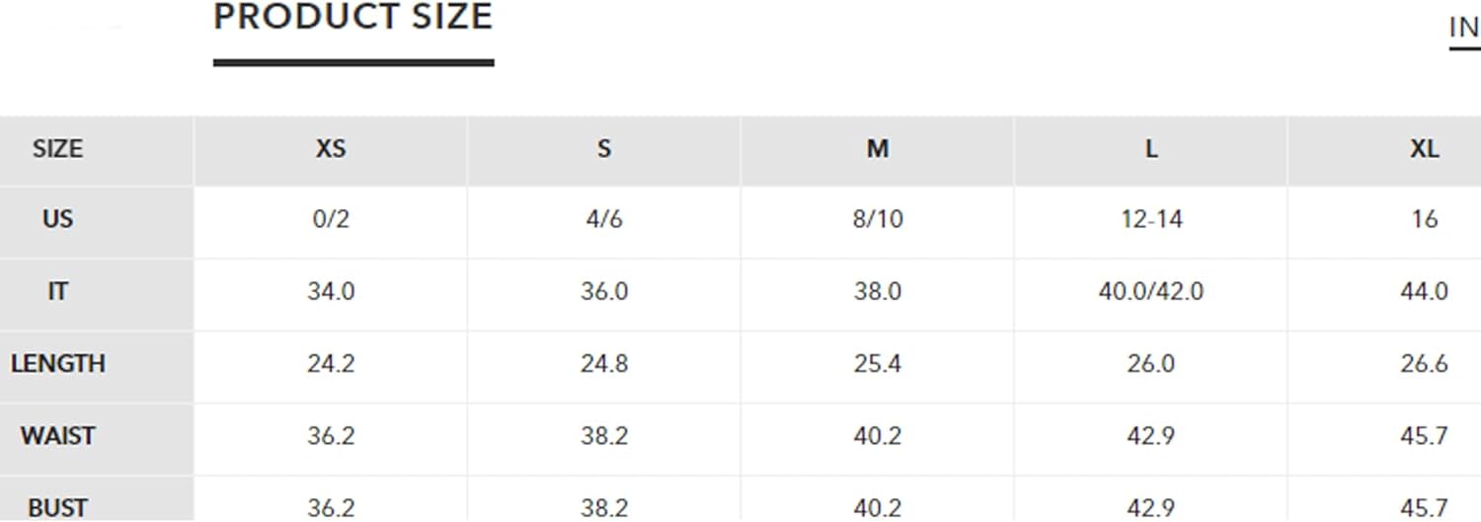Select the IT row label

(58, 292)
